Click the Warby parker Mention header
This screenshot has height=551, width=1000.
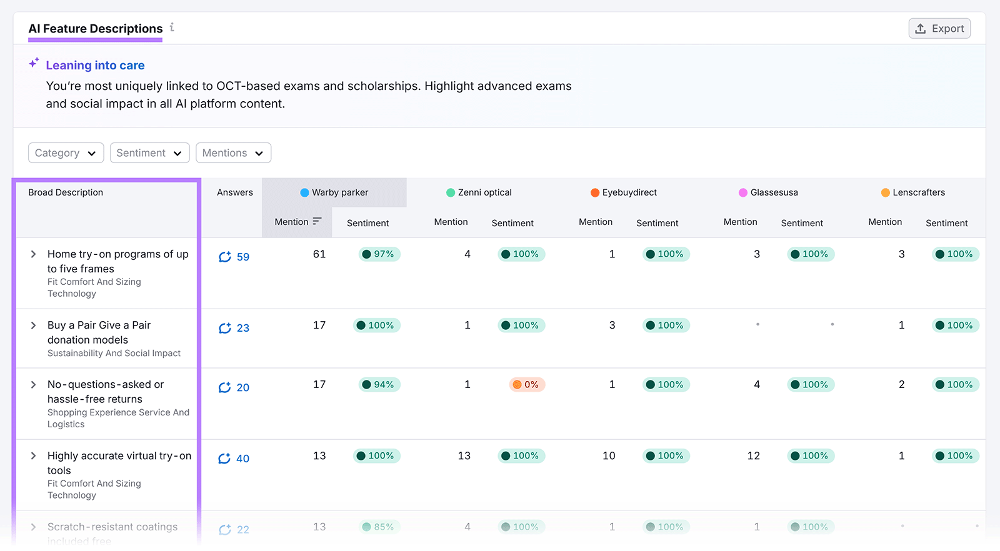tap(291, 222)
